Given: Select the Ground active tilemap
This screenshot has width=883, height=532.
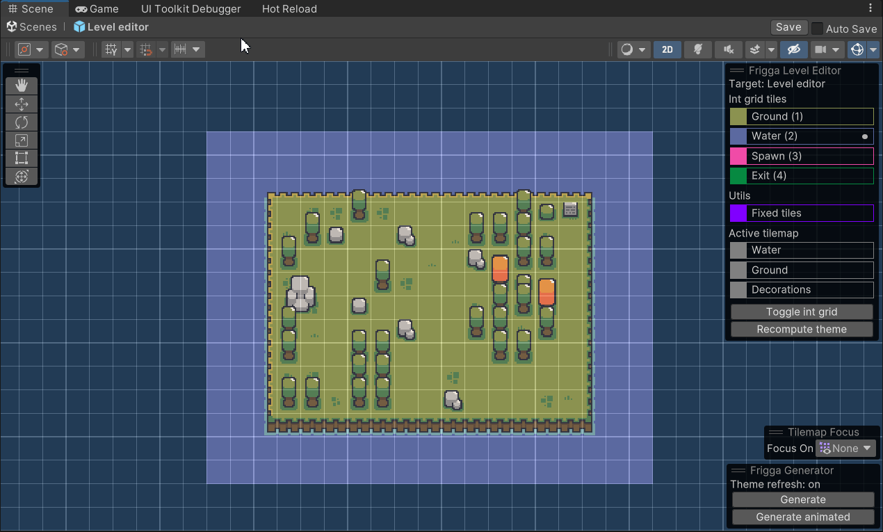Looking at the screenshot, I should [802, 270].
